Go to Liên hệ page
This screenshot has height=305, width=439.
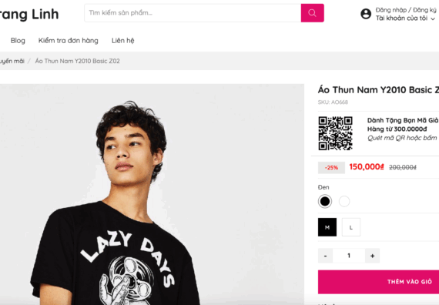[x=123, y=41]
